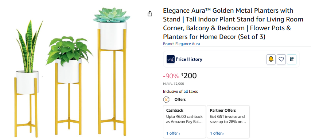Viewport: 311px width, 139px height.
Task: Expand the Partner Offers card
Action: (228, 122)
